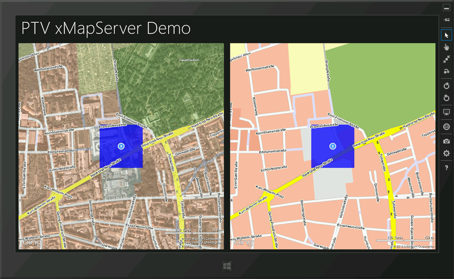Click the zoom-to-point converging arrows icon
Screen dimensions: 454x279
click(447, 59)
